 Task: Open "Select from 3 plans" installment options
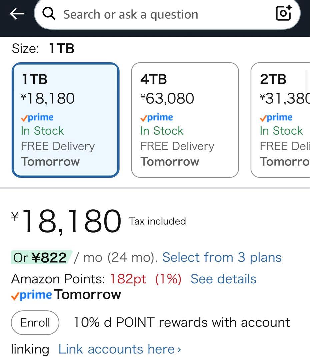click(x=222, y=258)
